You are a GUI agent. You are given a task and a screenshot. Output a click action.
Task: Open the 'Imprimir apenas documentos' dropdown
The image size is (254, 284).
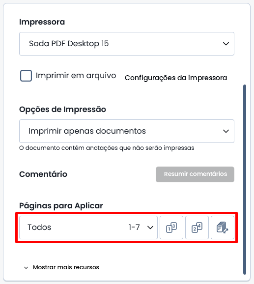pyautogui.click(x=127, y=131)
